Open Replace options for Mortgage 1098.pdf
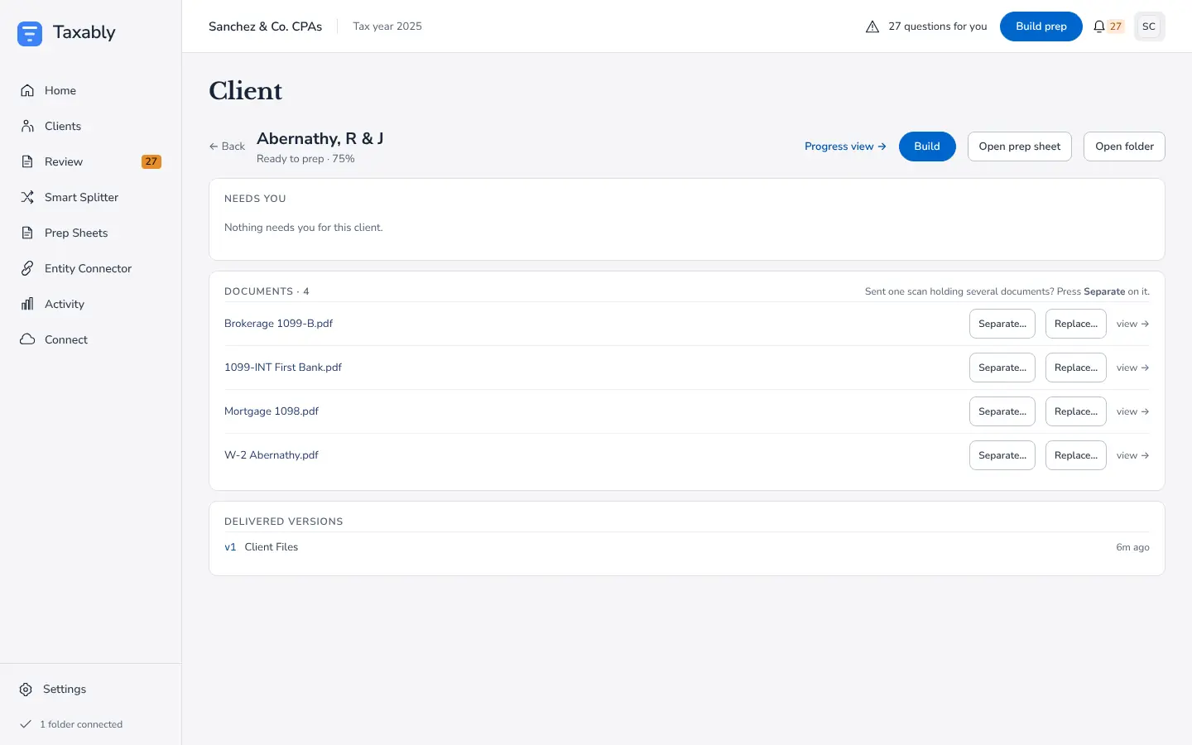1192x745 pixels. pyautogui.click(x=1076, y=411)
